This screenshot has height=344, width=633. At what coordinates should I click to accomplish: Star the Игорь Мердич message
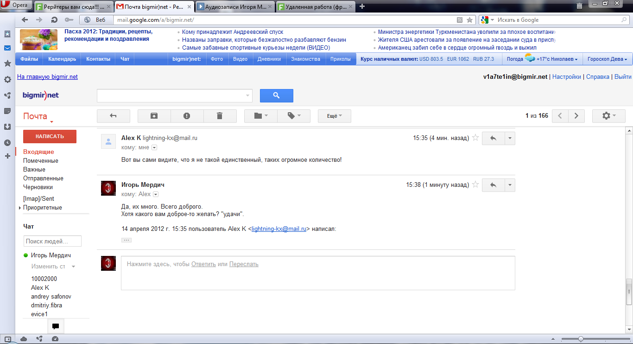pyautogui.click(x=475, y=185)
